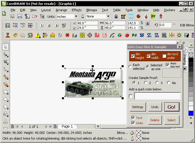
Task: Click the T-DK PAL icon
Action: [x=30, y=25]
